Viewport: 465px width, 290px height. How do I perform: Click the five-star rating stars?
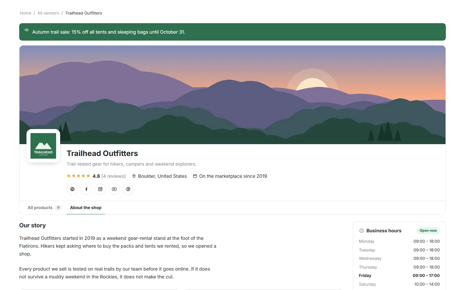pyautogui.click(x=78, y=176)
